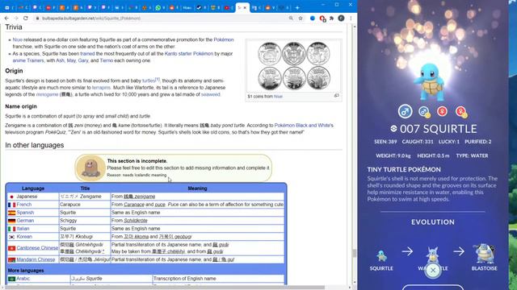Open the Tierno link
This screenshot has height=290, width=517.
click(106, 60)
